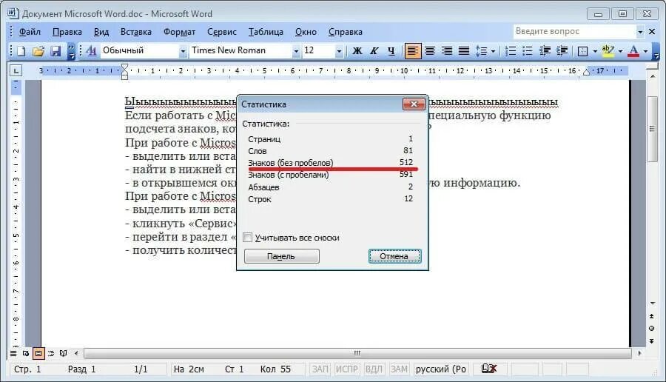Click the vertical scrollbar thumb
This screenshot has width=666, height=382.
pyautogui.click(x=652, y=129)
